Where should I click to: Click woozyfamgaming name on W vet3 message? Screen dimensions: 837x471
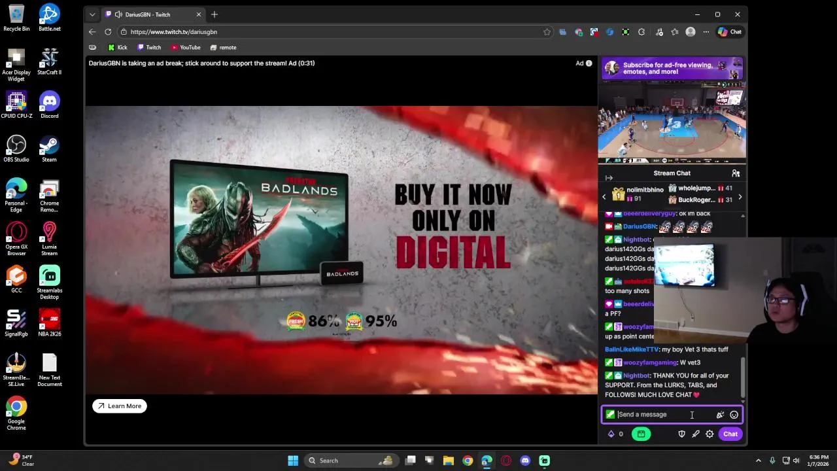(650, 362)
